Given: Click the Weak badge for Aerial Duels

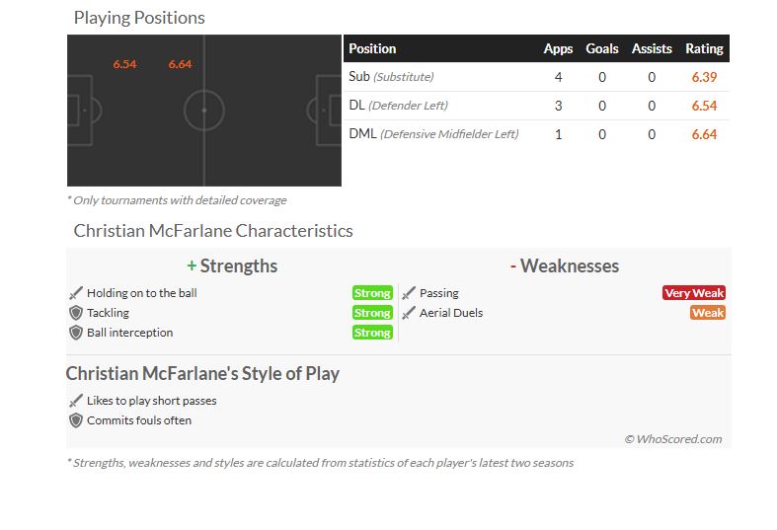Looking at the screenshot, I should click(x=708, y=313).
